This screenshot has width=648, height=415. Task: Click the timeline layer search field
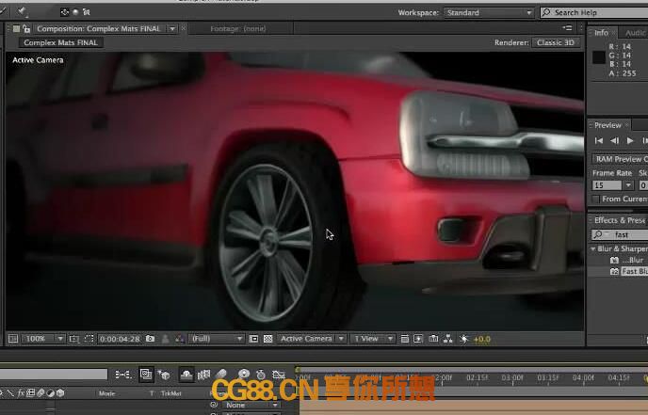click(54, 375)
